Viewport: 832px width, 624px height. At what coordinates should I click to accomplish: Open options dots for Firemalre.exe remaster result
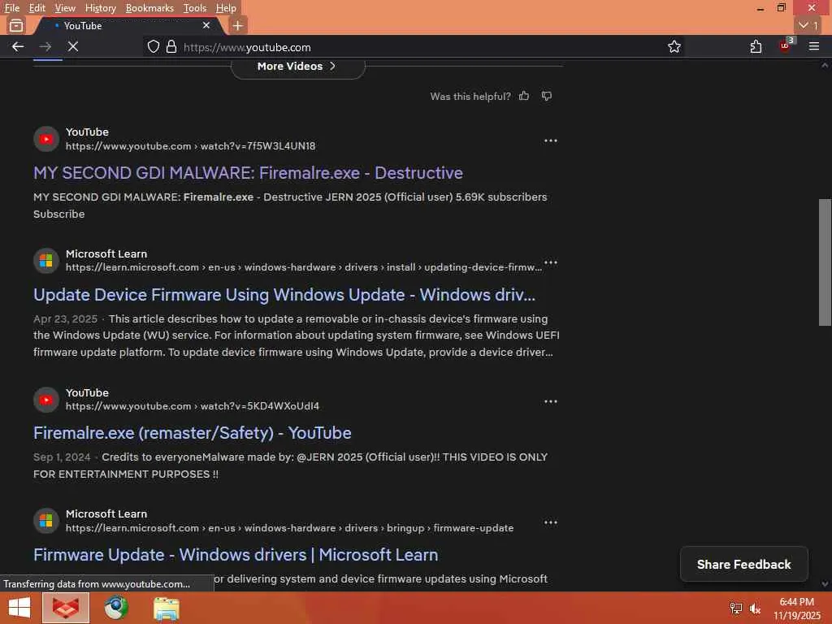(551, 401)
